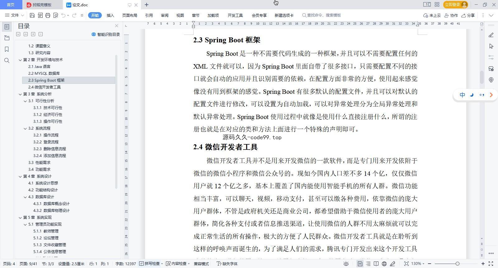Click the Redo arrow icon
Image resolution: width=498 pixels, height=268 pixels.
(74, 15)
